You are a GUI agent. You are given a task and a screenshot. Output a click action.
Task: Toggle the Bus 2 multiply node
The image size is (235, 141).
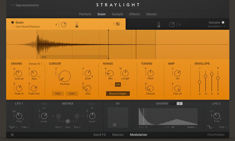[x=77, y=116]
